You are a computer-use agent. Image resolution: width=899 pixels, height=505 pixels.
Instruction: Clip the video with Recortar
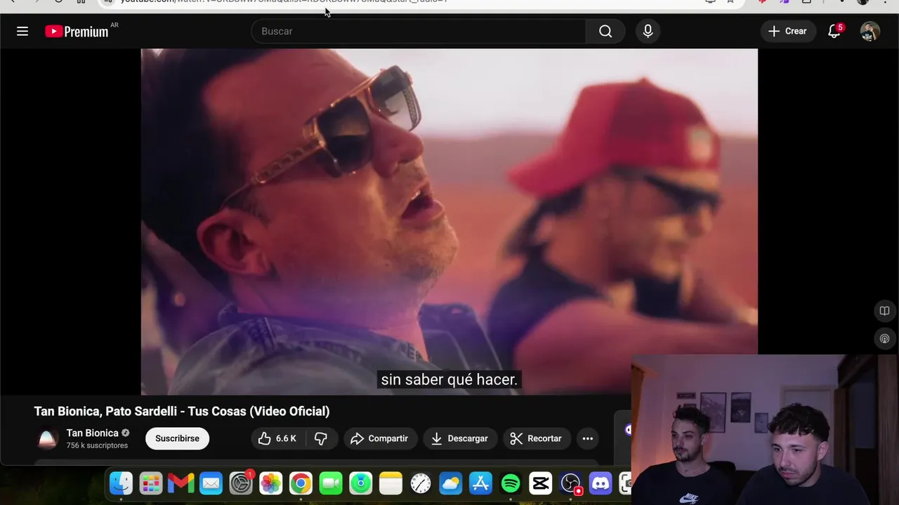click(536, 438)
